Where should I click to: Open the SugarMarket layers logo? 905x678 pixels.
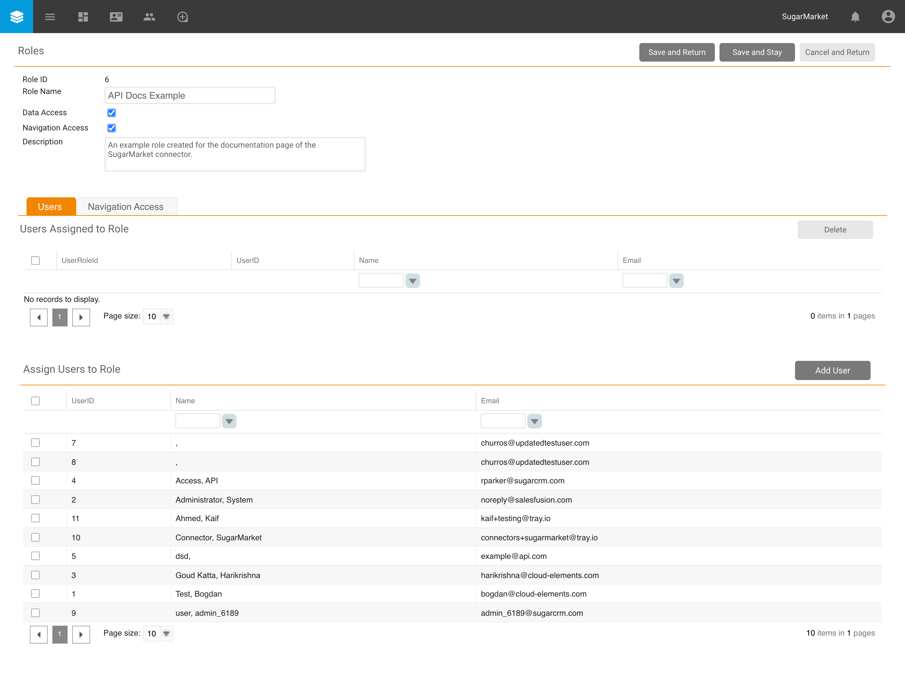click(16, 16)
